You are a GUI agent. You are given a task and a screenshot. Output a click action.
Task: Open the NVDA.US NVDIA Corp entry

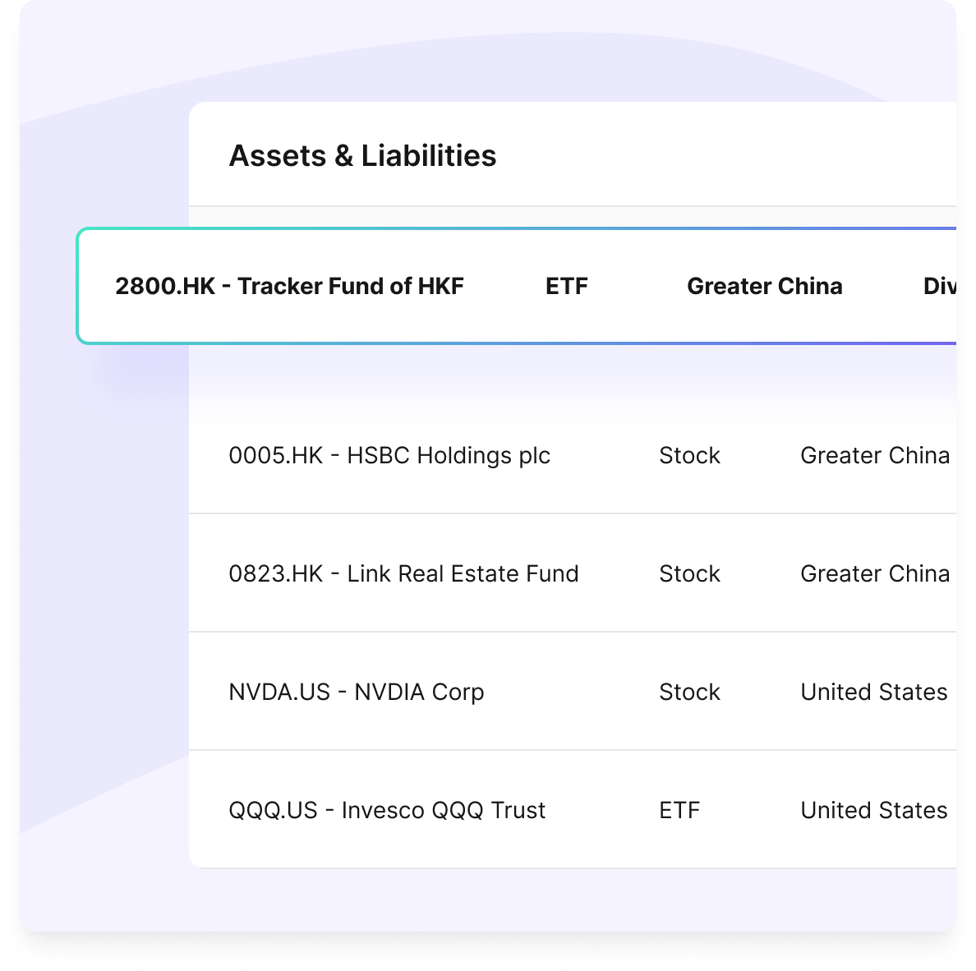(357, 693)
